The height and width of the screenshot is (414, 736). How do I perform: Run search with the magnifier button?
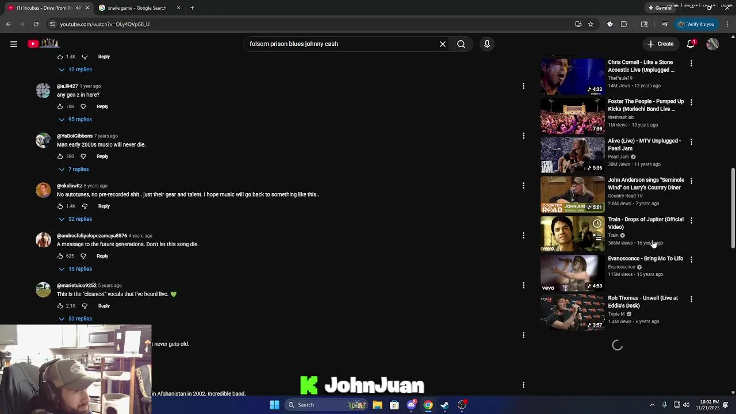pyautogui.click(x=461, y=44)
